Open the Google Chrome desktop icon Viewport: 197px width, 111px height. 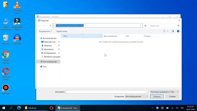pos(6,57)
